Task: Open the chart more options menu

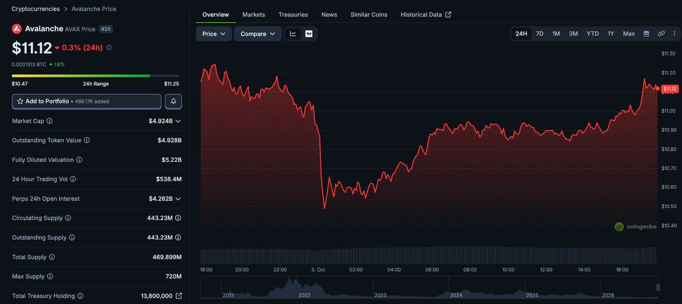Action: pyautogui.click(x=674, y=34)
